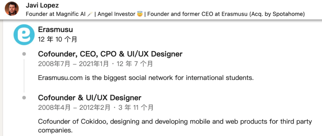The width and height of the screenshot is (322, 136).
Task: Click the "Founder at Magnific AI" text
Action: [x=56, y=14]
